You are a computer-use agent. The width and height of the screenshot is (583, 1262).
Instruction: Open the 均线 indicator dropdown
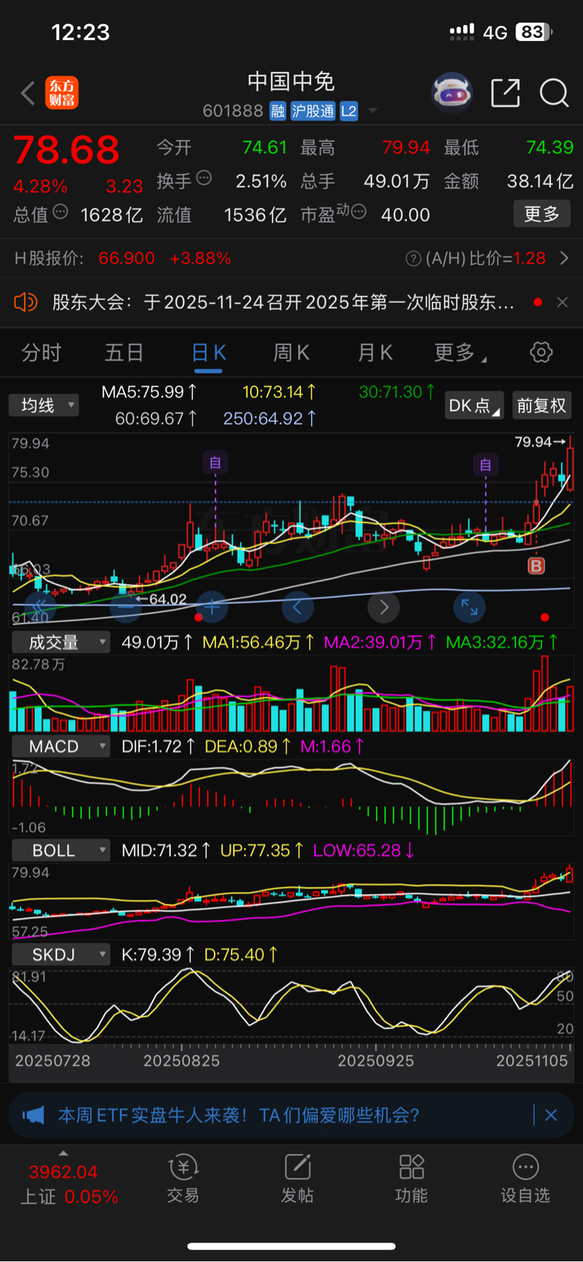click(x=44, y=405)
